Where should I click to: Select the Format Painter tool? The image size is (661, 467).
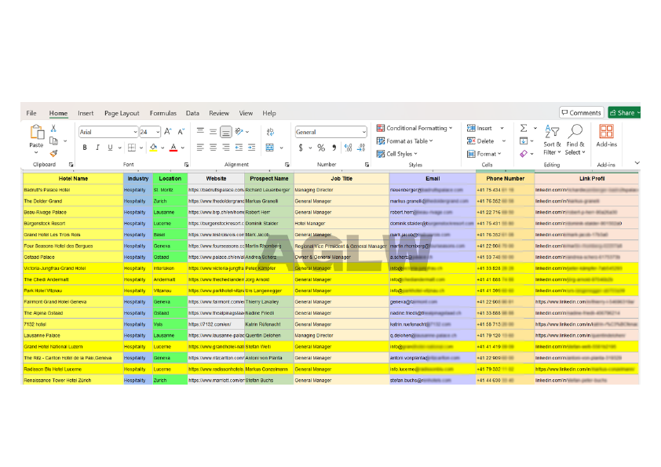pyautogui.click(x=52, y=153)
